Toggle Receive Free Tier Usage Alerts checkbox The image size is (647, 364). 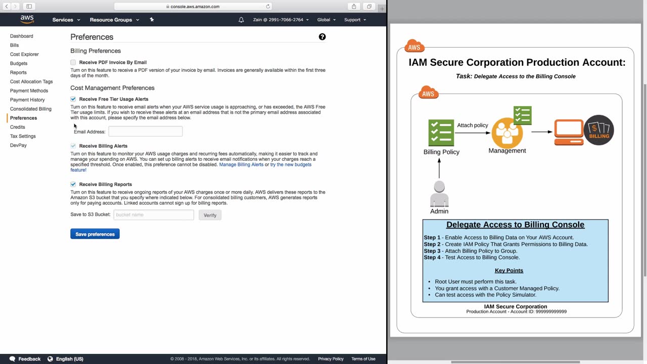click(x=73, y=99)
